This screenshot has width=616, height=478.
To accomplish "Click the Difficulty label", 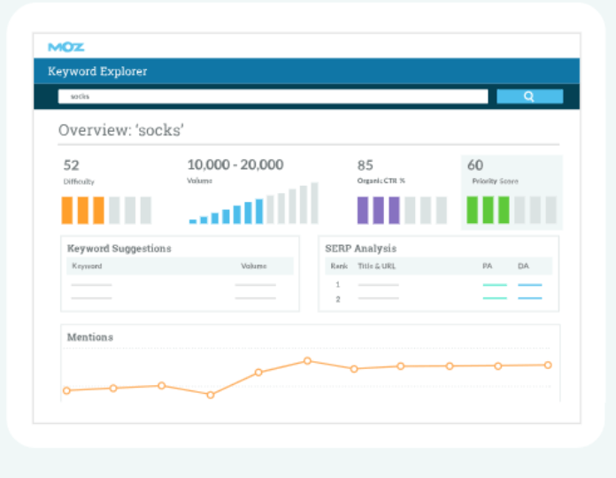I will tap(79, 181).
